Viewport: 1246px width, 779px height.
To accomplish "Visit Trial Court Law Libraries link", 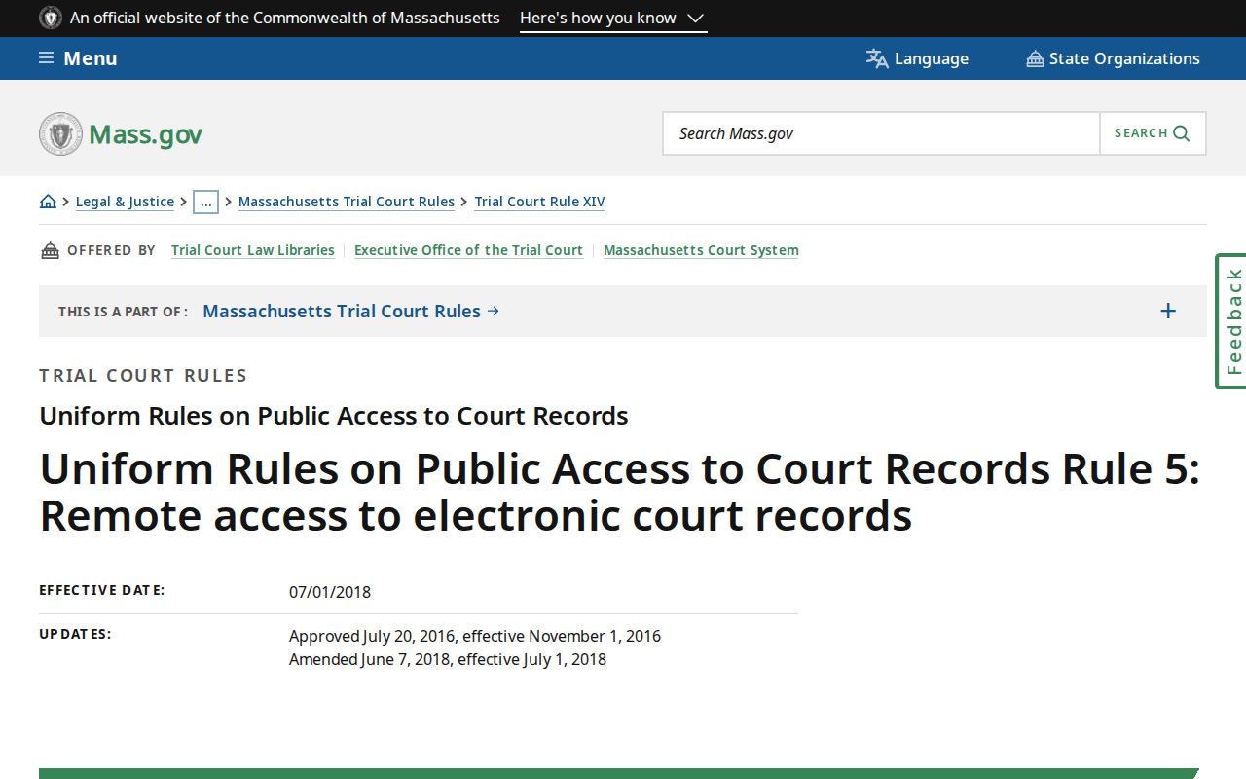I will click(x=253, y=250).
